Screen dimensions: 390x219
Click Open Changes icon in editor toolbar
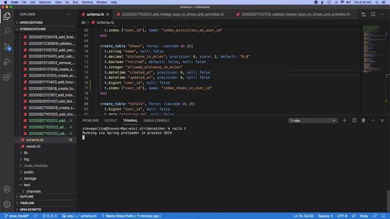point(363,15)
